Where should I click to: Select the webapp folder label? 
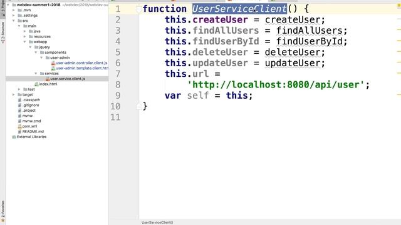coord(40,42)
